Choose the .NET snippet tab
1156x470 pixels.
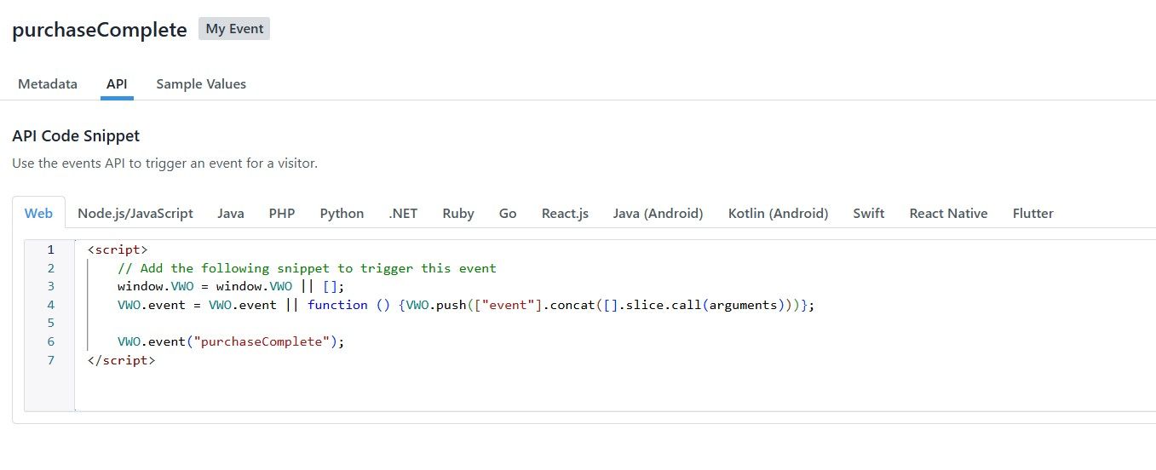[x=403, y=214]
